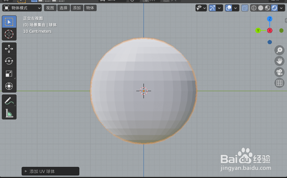
Task: Open the visibility and selectability filter dropdown
Action: tap(201, 8)
